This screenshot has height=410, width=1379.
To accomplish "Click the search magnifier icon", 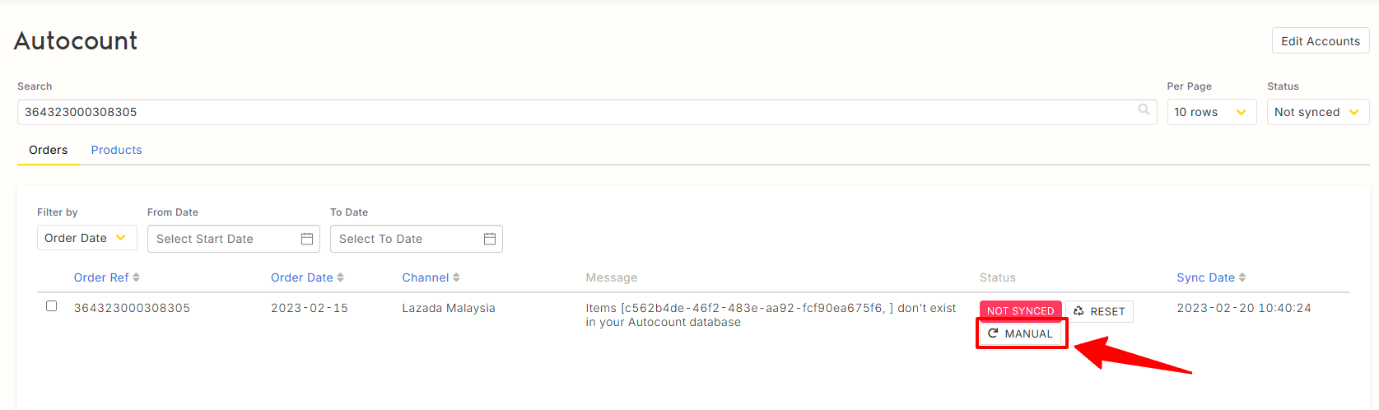I will point(1144,109).
